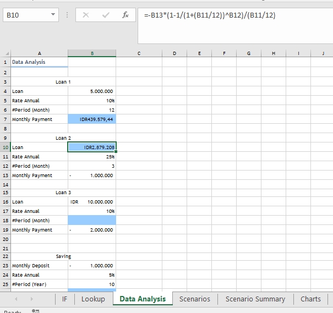The image size is (333, 313).
Task: Select column E header
Action: coord(199,53)
